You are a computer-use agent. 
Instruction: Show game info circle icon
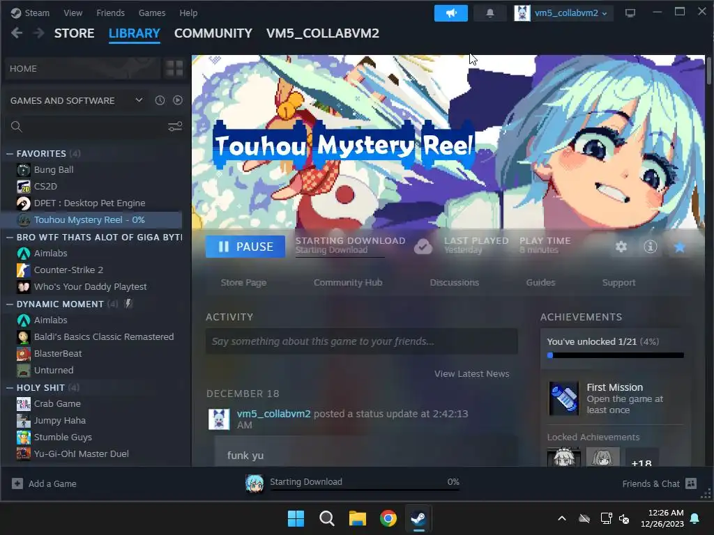pos(651,247)
